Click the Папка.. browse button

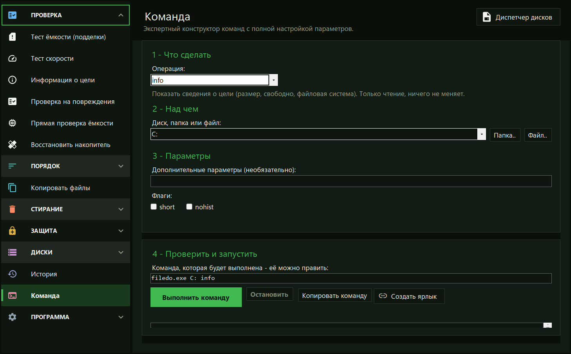point(505,135)
